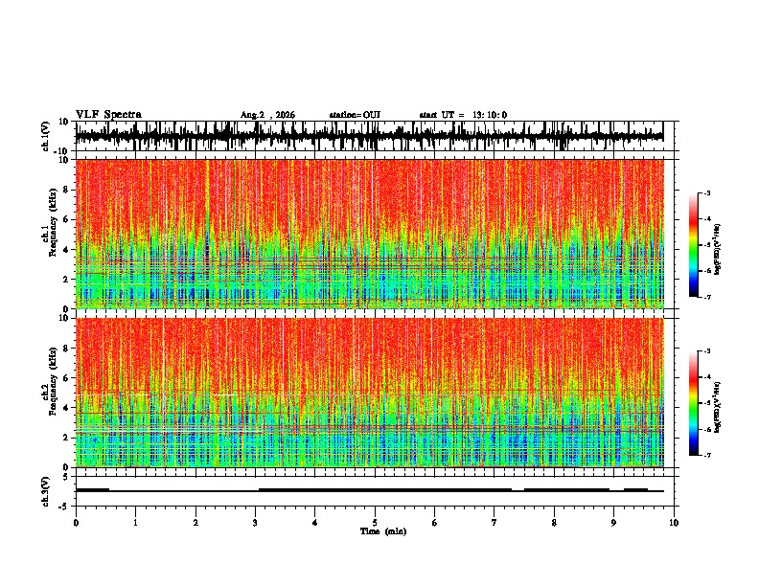Click the "station=OUJ" header text

point(355,115)
